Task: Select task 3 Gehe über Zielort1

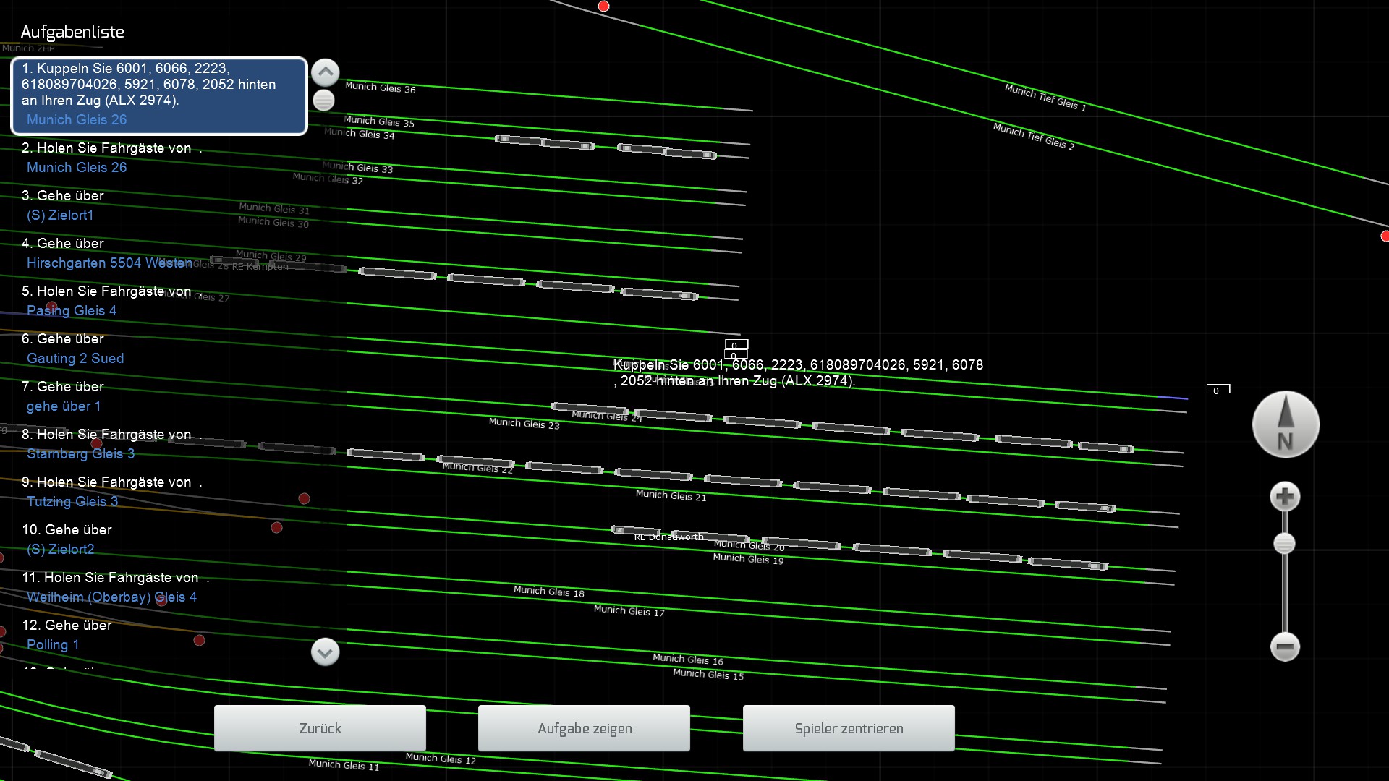Action: coord(63,196)
